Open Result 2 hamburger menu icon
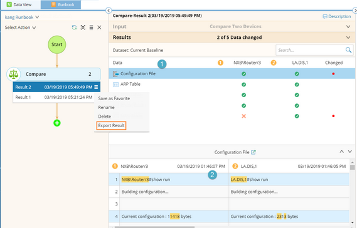Image resolution: width=357 pixels, height=228 pixels. click(x=96, y=87)
